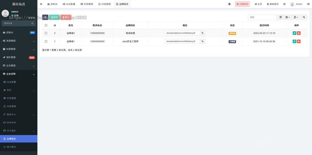312x155 pixels.
Task: Click the paperclip icon next to test.pdf
Action: [x=203, y=33]
